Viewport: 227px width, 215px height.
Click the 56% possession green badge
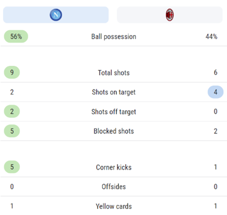[16, 36]
